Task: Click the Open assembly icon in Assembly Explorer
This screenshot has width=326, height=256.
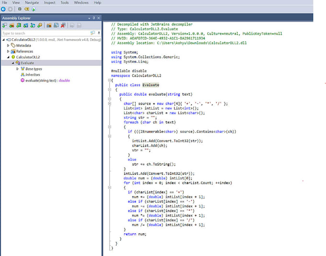Action: click(5, 25)
